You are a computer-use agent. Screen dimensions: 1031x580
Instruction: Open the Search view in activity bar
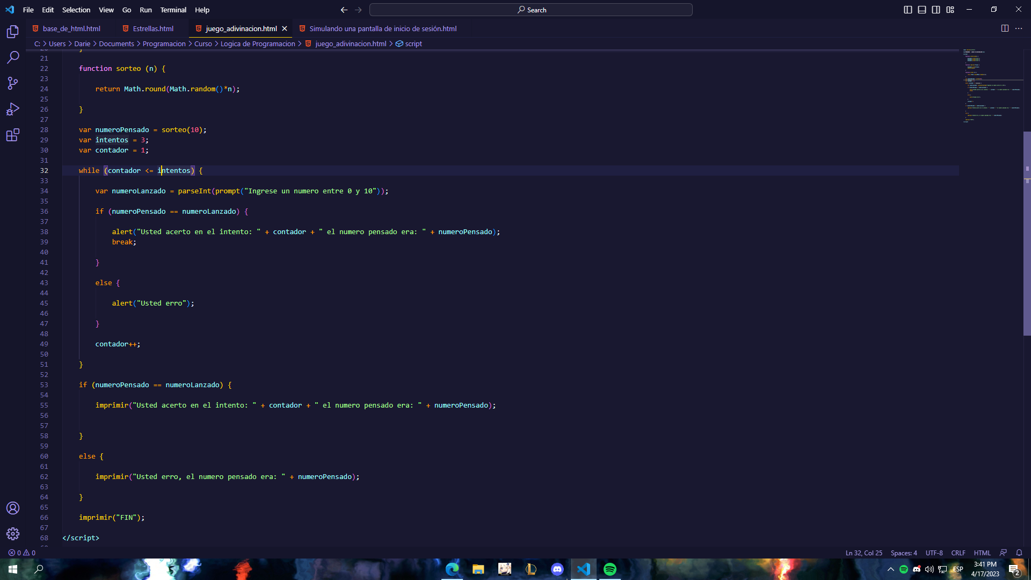pyautogui.click(x=13, y=57)
